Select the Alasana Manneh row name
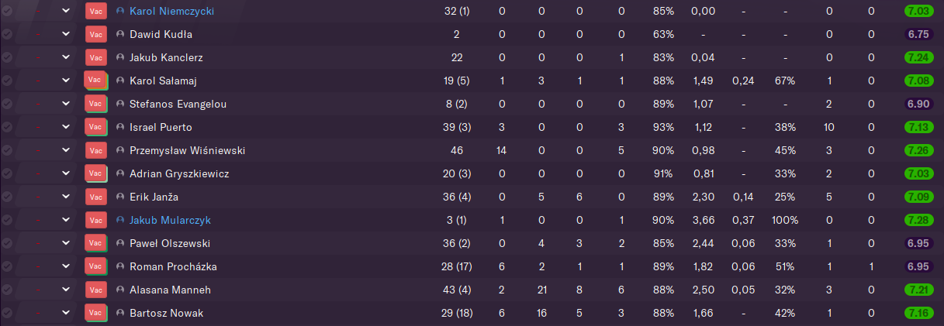Image resolution: width=944 pixels, height=326 pixels. click(170, 290)
